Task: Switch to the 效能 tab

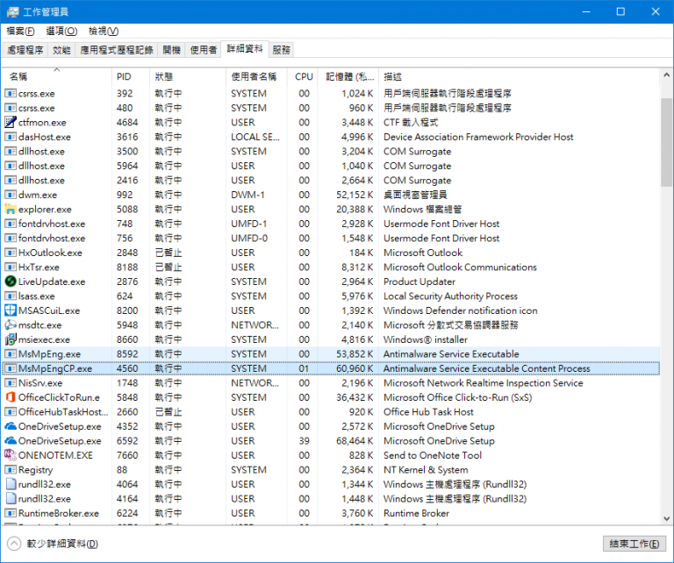Action: [61, 50]
